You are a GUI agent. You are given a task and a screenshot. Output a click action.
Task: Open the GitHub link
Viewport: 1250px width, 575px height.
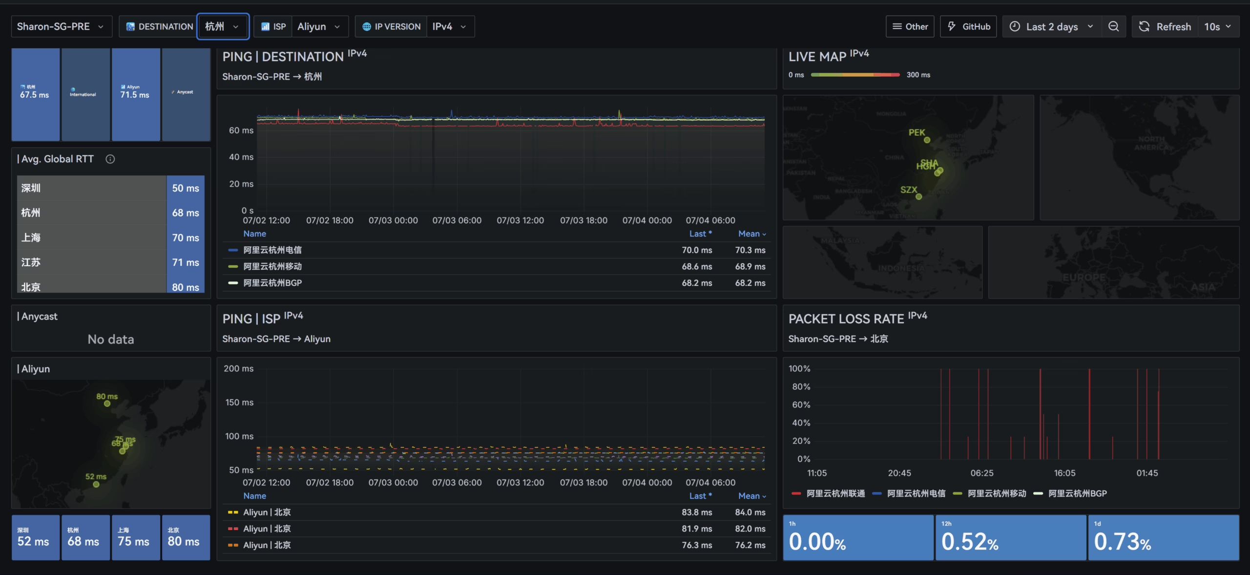coord(968,26)
